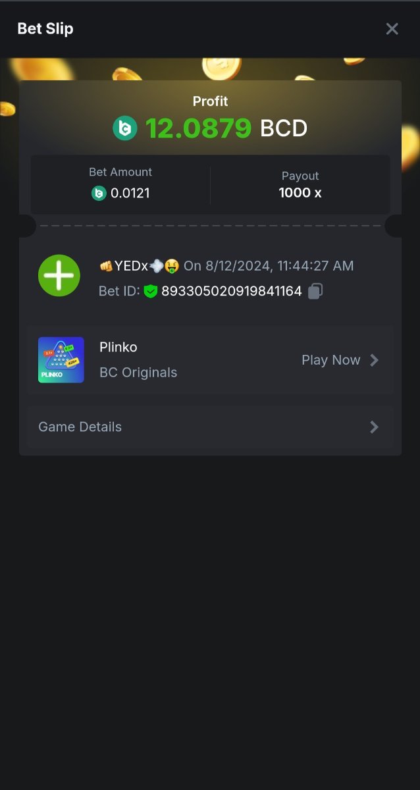Click the Plinko game title

(118, 347)
